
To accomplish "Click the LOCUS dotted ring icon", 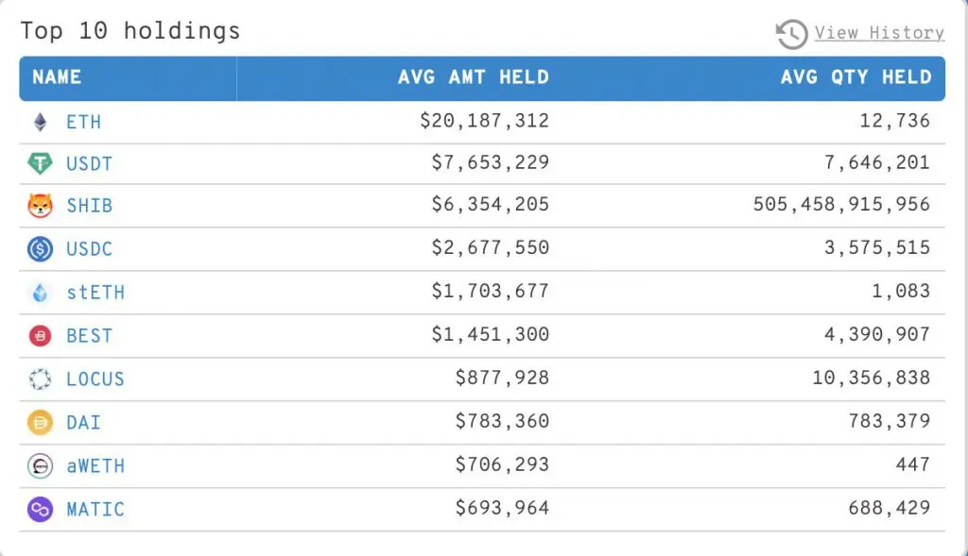I will point(40,379).
